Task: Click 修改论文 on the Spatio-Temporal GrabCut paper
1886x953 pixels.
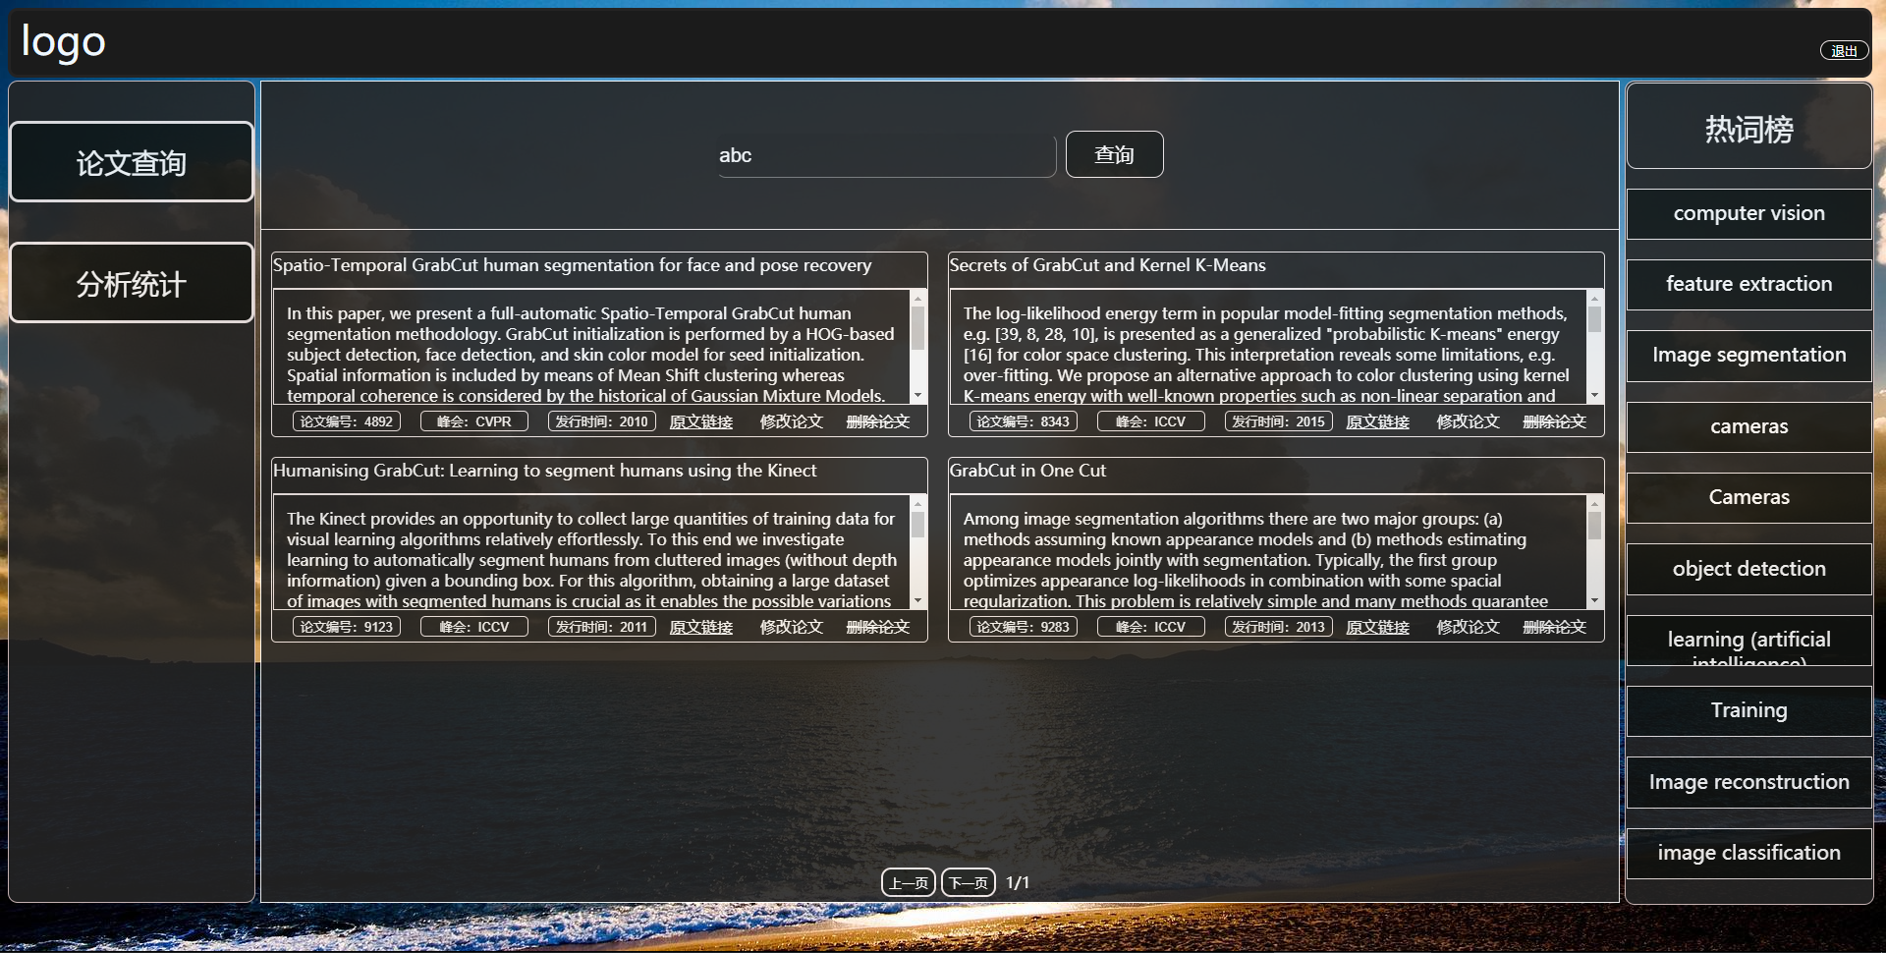Action: [791, 421]
